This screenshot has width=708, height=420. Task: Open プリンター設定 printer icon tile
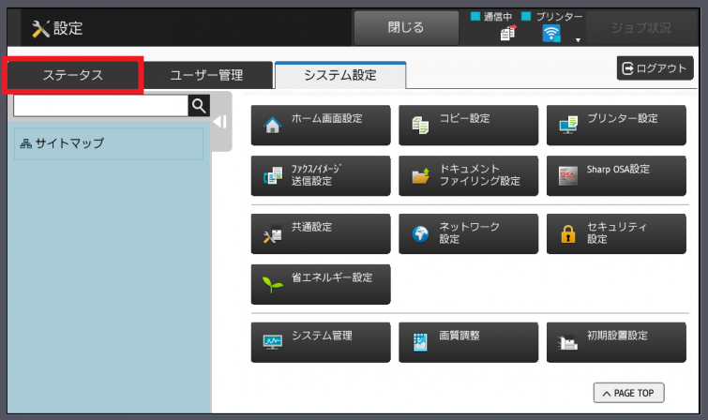point(616,125)
